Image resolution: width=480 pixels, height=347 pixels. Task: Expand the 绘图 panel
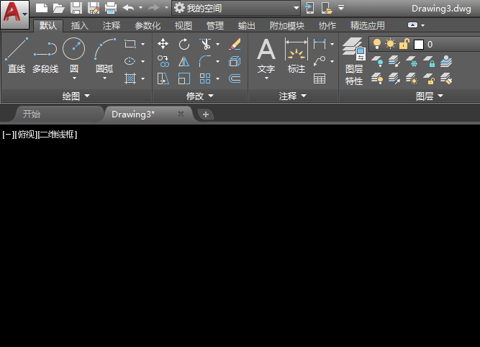click(x=76, y=96)
